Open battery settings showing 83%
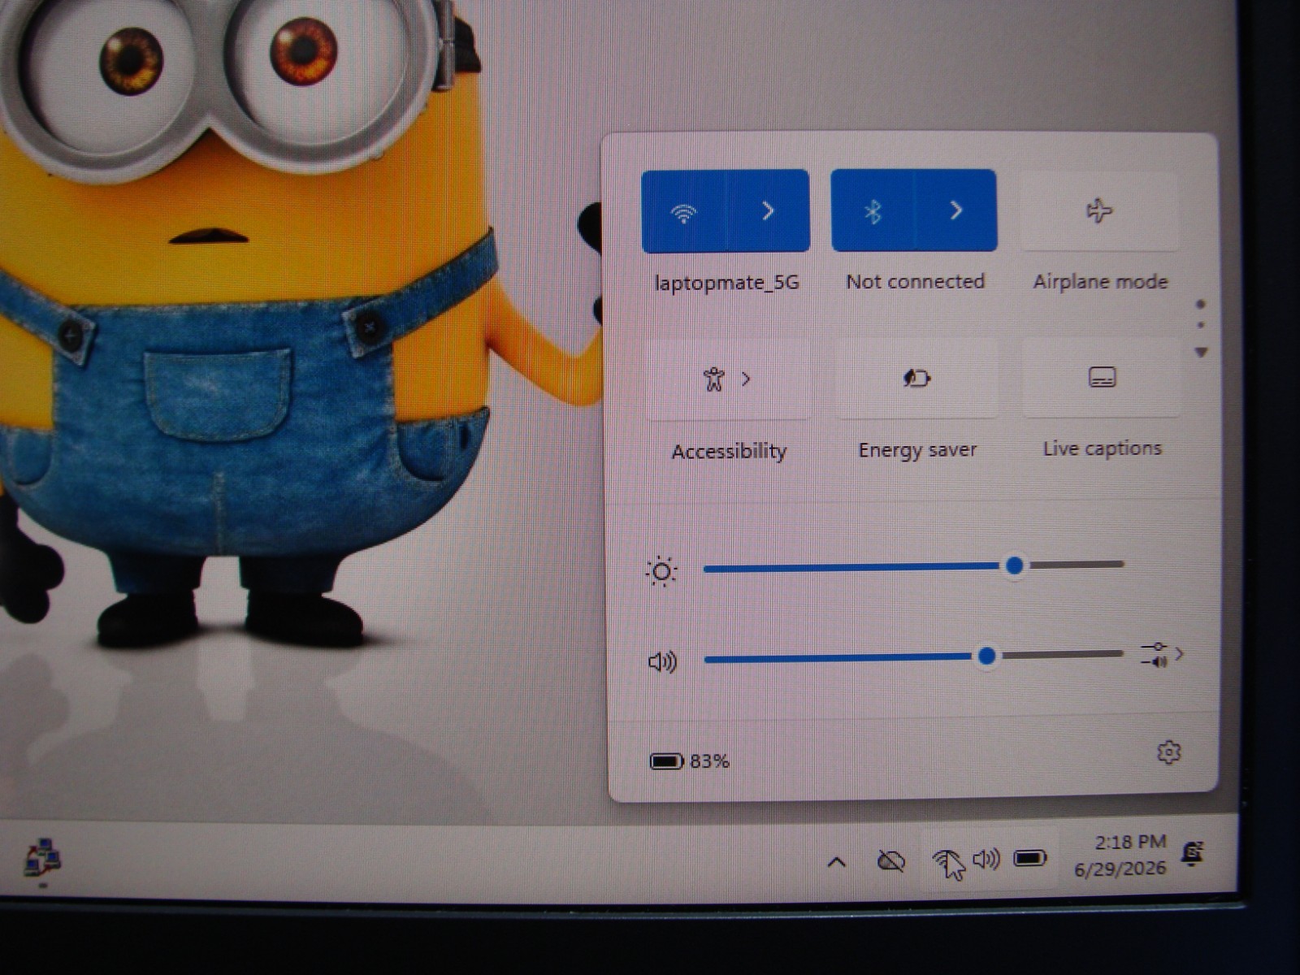The width and height of the screenshot is (1300, 975). (x=690, y=761)
